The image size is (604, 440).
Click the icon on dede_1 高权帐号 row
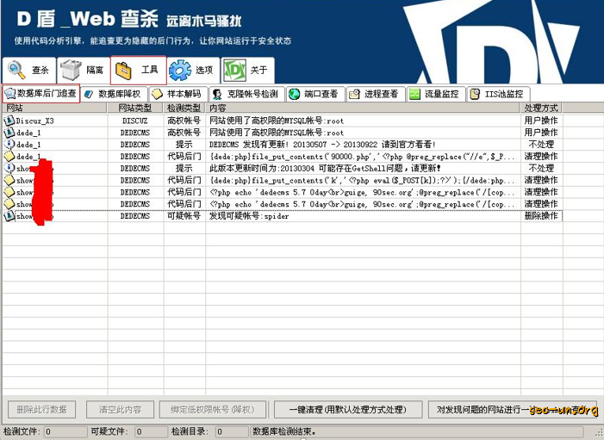pos(9,133)
